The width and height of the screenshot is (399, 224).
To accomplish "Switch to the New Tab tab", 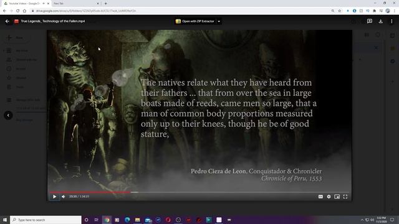I will [76, 4].
